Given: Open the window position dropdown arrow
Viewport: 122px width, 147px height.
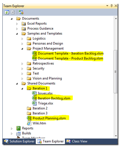Looking at the screenshot, I should point(107,6).
